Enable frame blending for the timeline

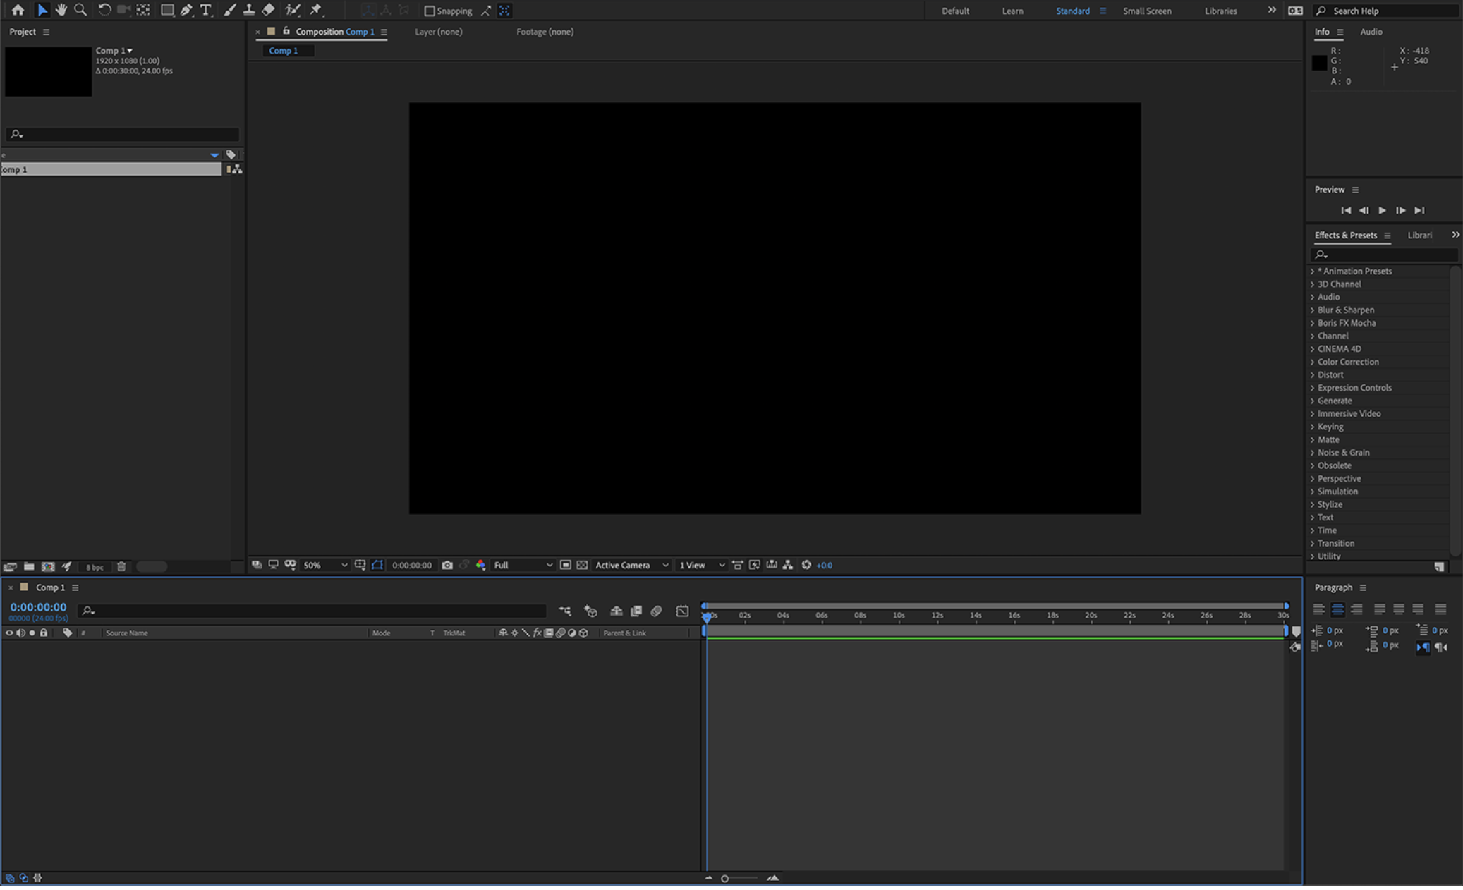click(636, 611)
